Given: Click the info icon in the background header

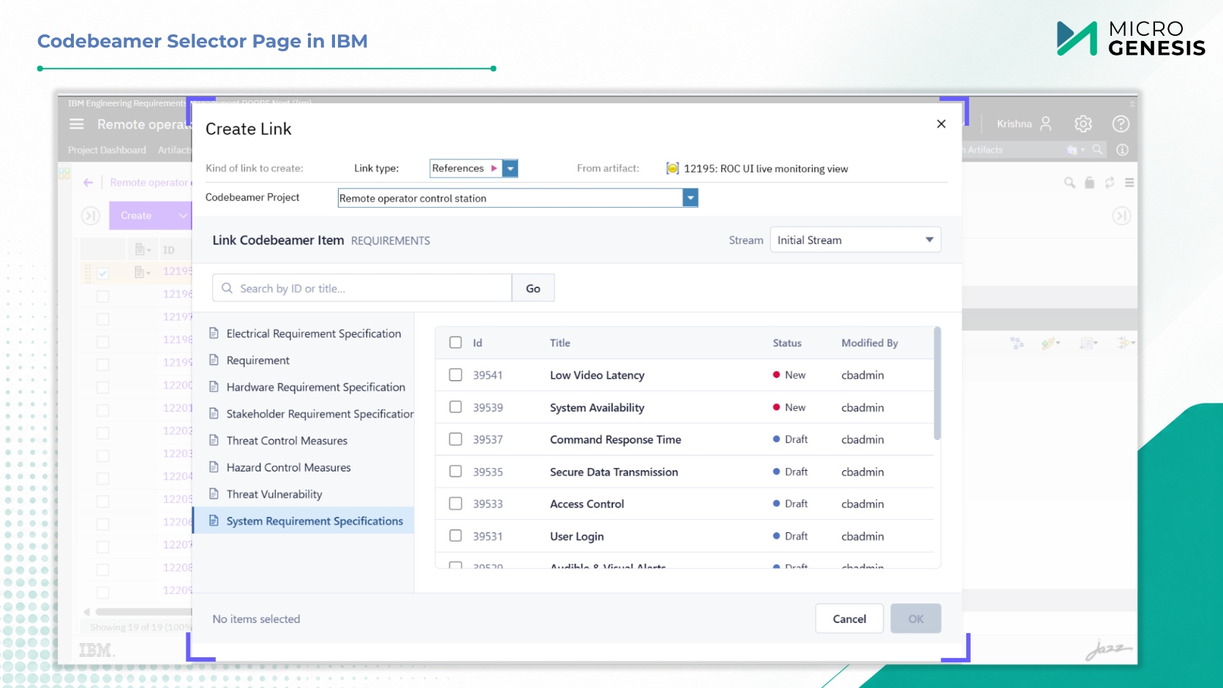Looking at the screenshot, I should coord(1123,150).
